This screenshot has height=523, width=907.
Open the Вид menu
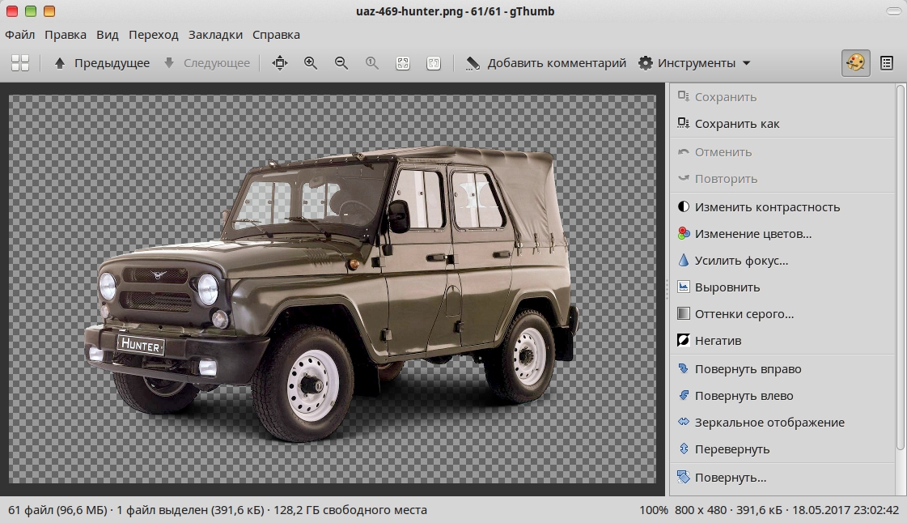point(107,35)
